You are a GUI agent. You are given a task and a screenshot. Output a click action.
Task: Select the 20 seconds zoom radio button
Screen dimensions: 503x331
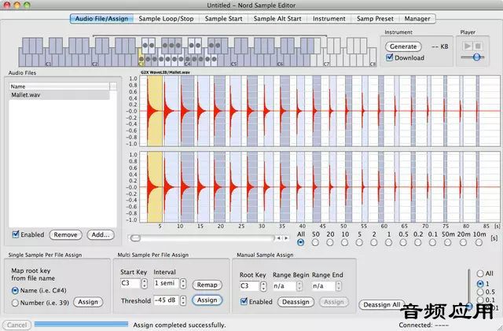tap(330, 243)
